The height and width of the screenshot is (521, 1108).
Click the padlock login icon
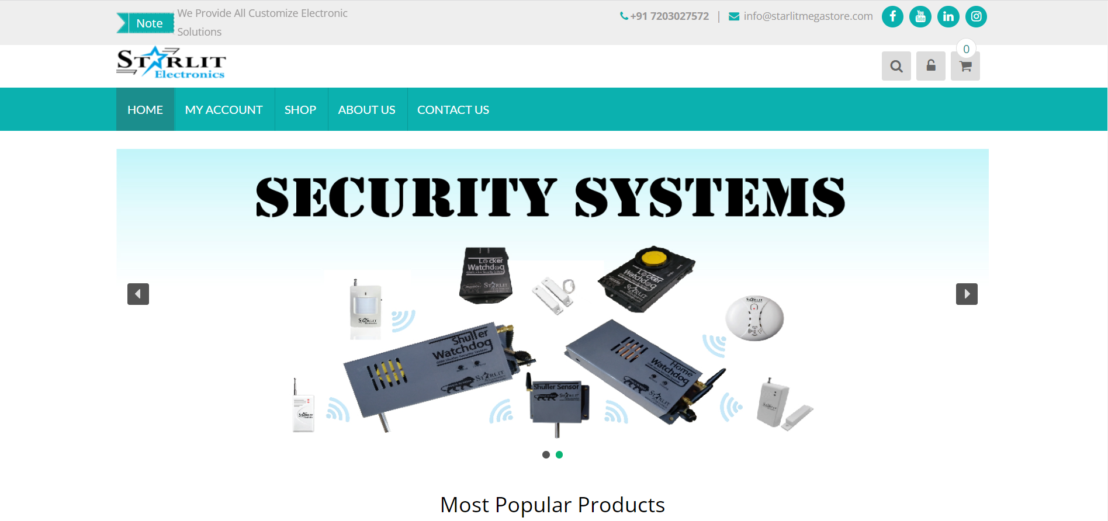[x=931, y=66]
